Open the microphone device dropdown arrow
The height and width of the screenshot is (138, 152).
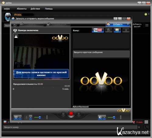[x=30, y=117]
